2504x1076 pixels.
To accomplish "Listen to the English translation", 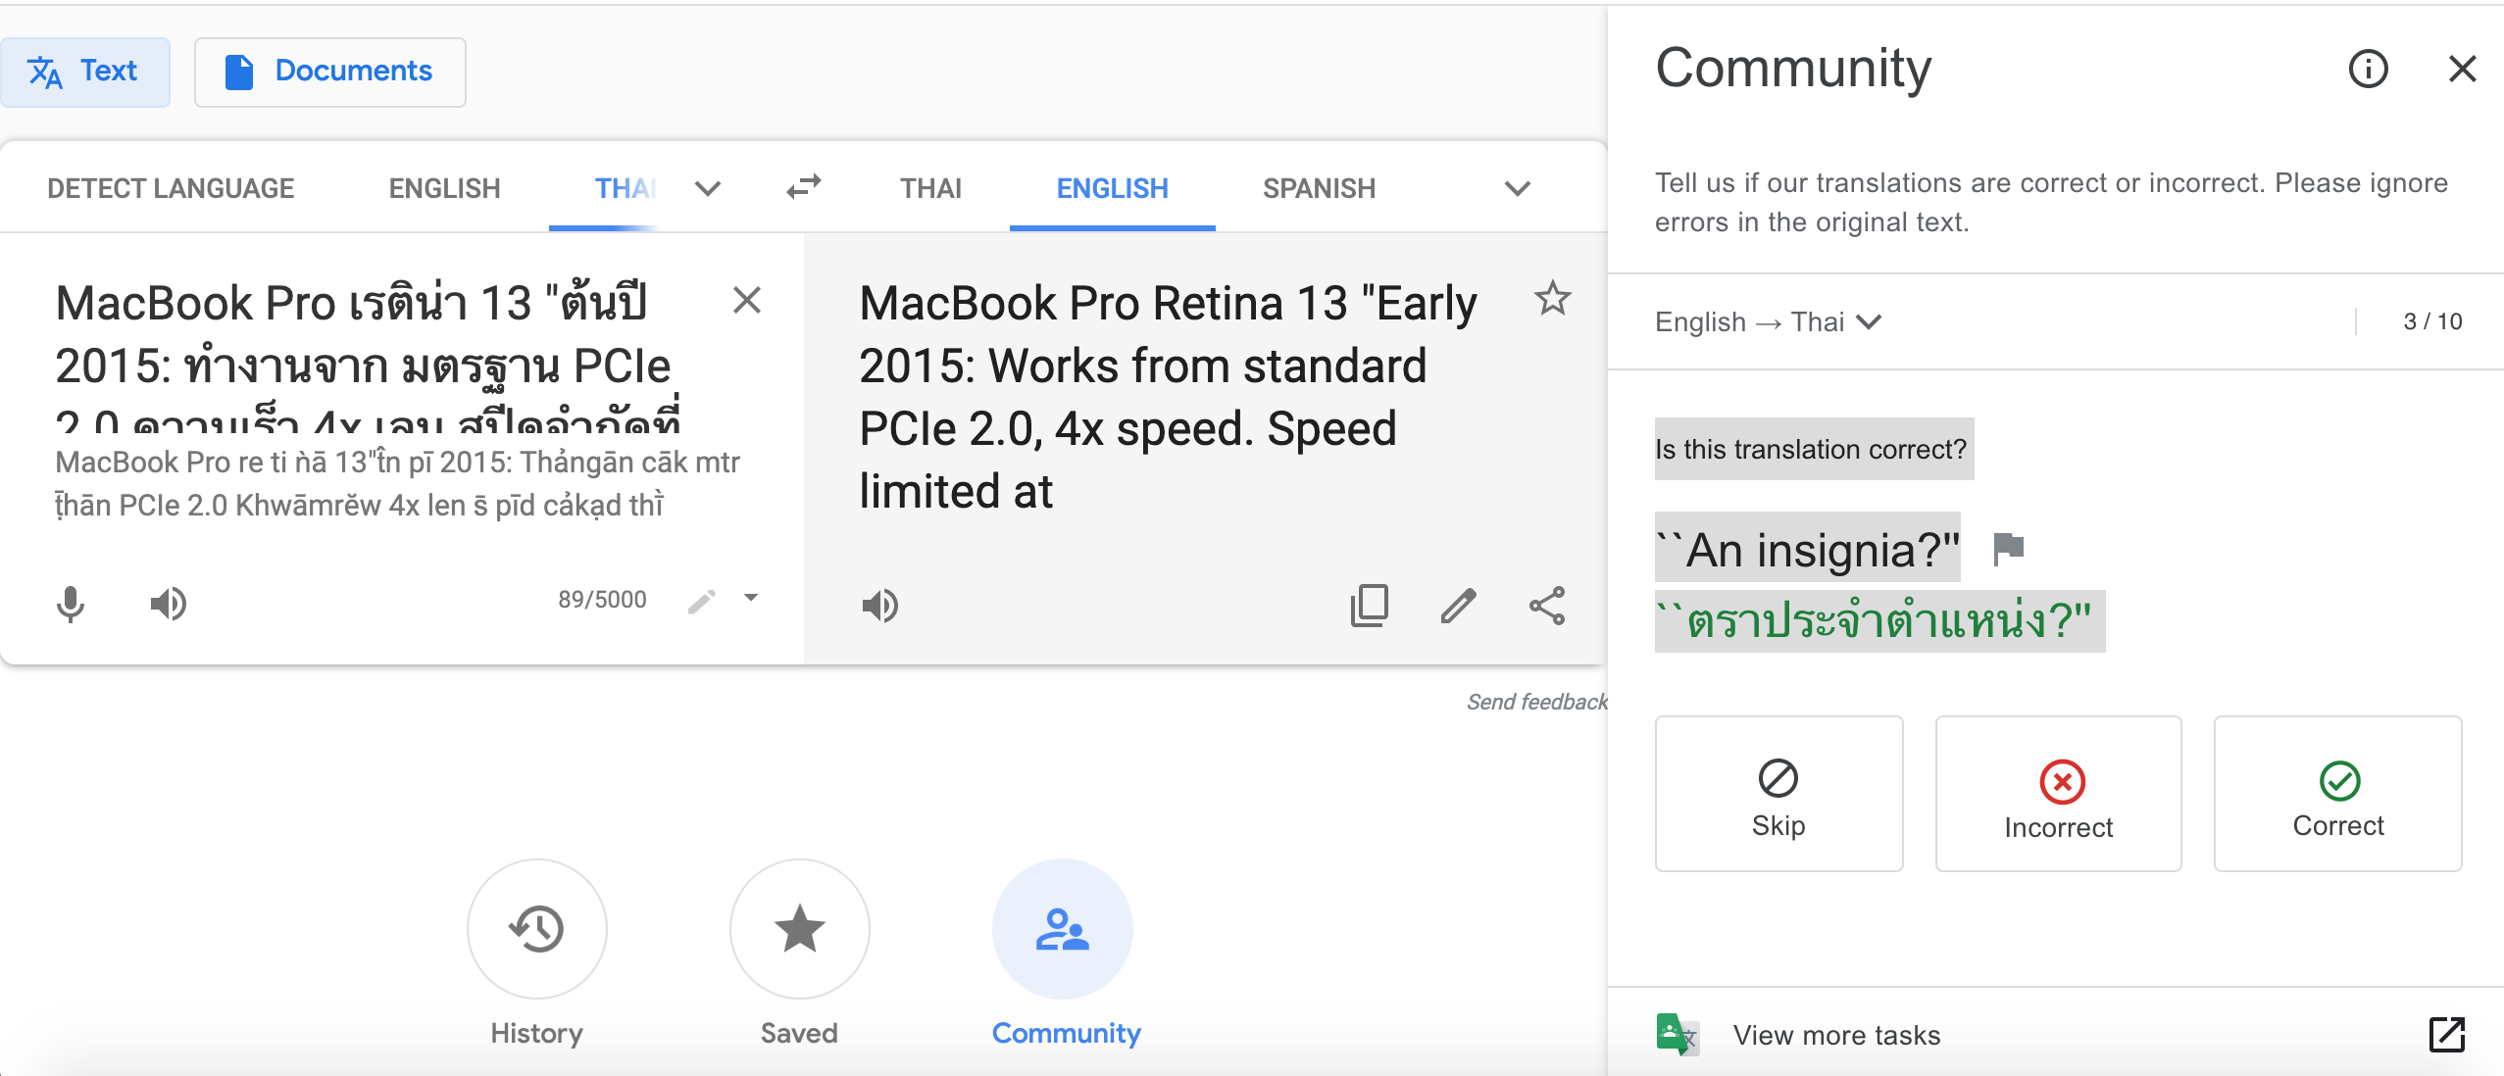I will (880, 606).
